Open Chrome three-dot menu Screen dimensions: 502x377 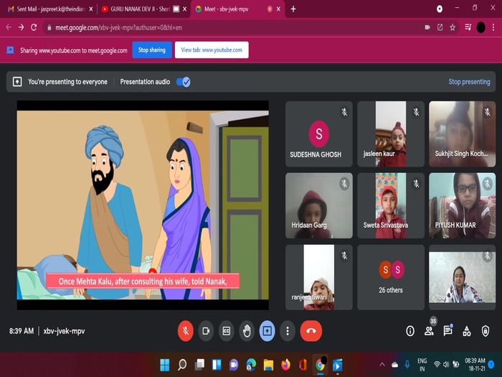[493, 27]
